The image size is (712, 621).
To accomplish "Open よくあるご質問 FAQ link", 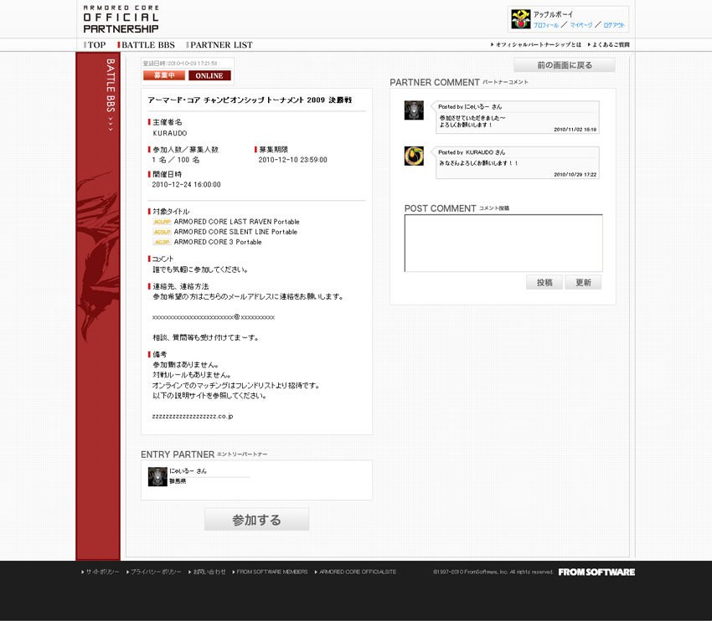I will click(x=608, y=44).
